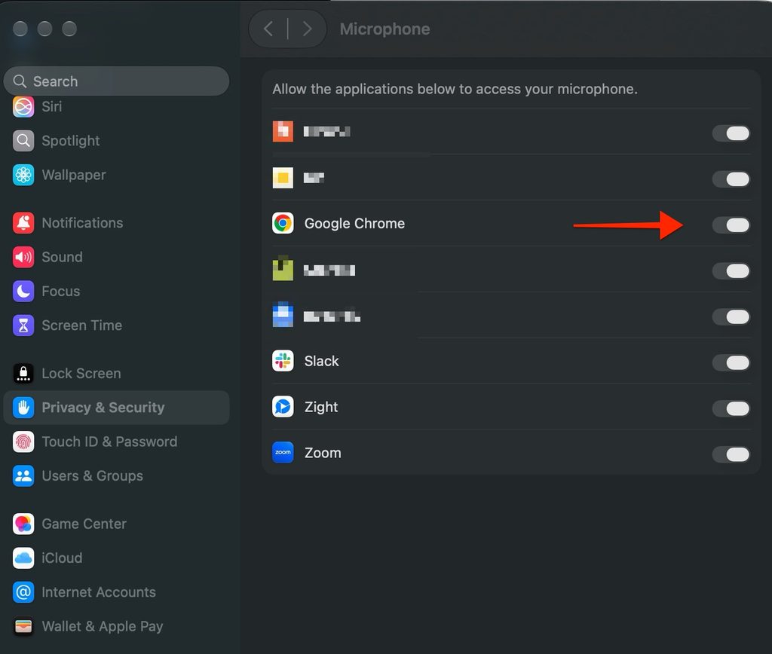Open Wallet & Apple Pay settings
772x654 pixels.
[x=116, y=626]
